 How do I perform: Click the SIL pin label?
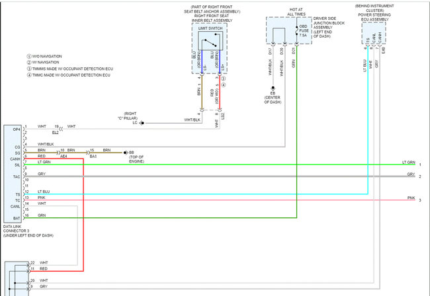pyautogui.click(x=18, y=165)
